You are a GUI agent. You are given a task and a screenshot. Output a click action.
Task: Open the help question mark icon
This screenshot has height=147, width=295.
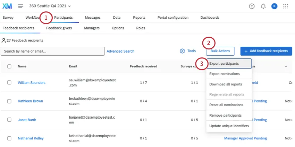[252, 6]
